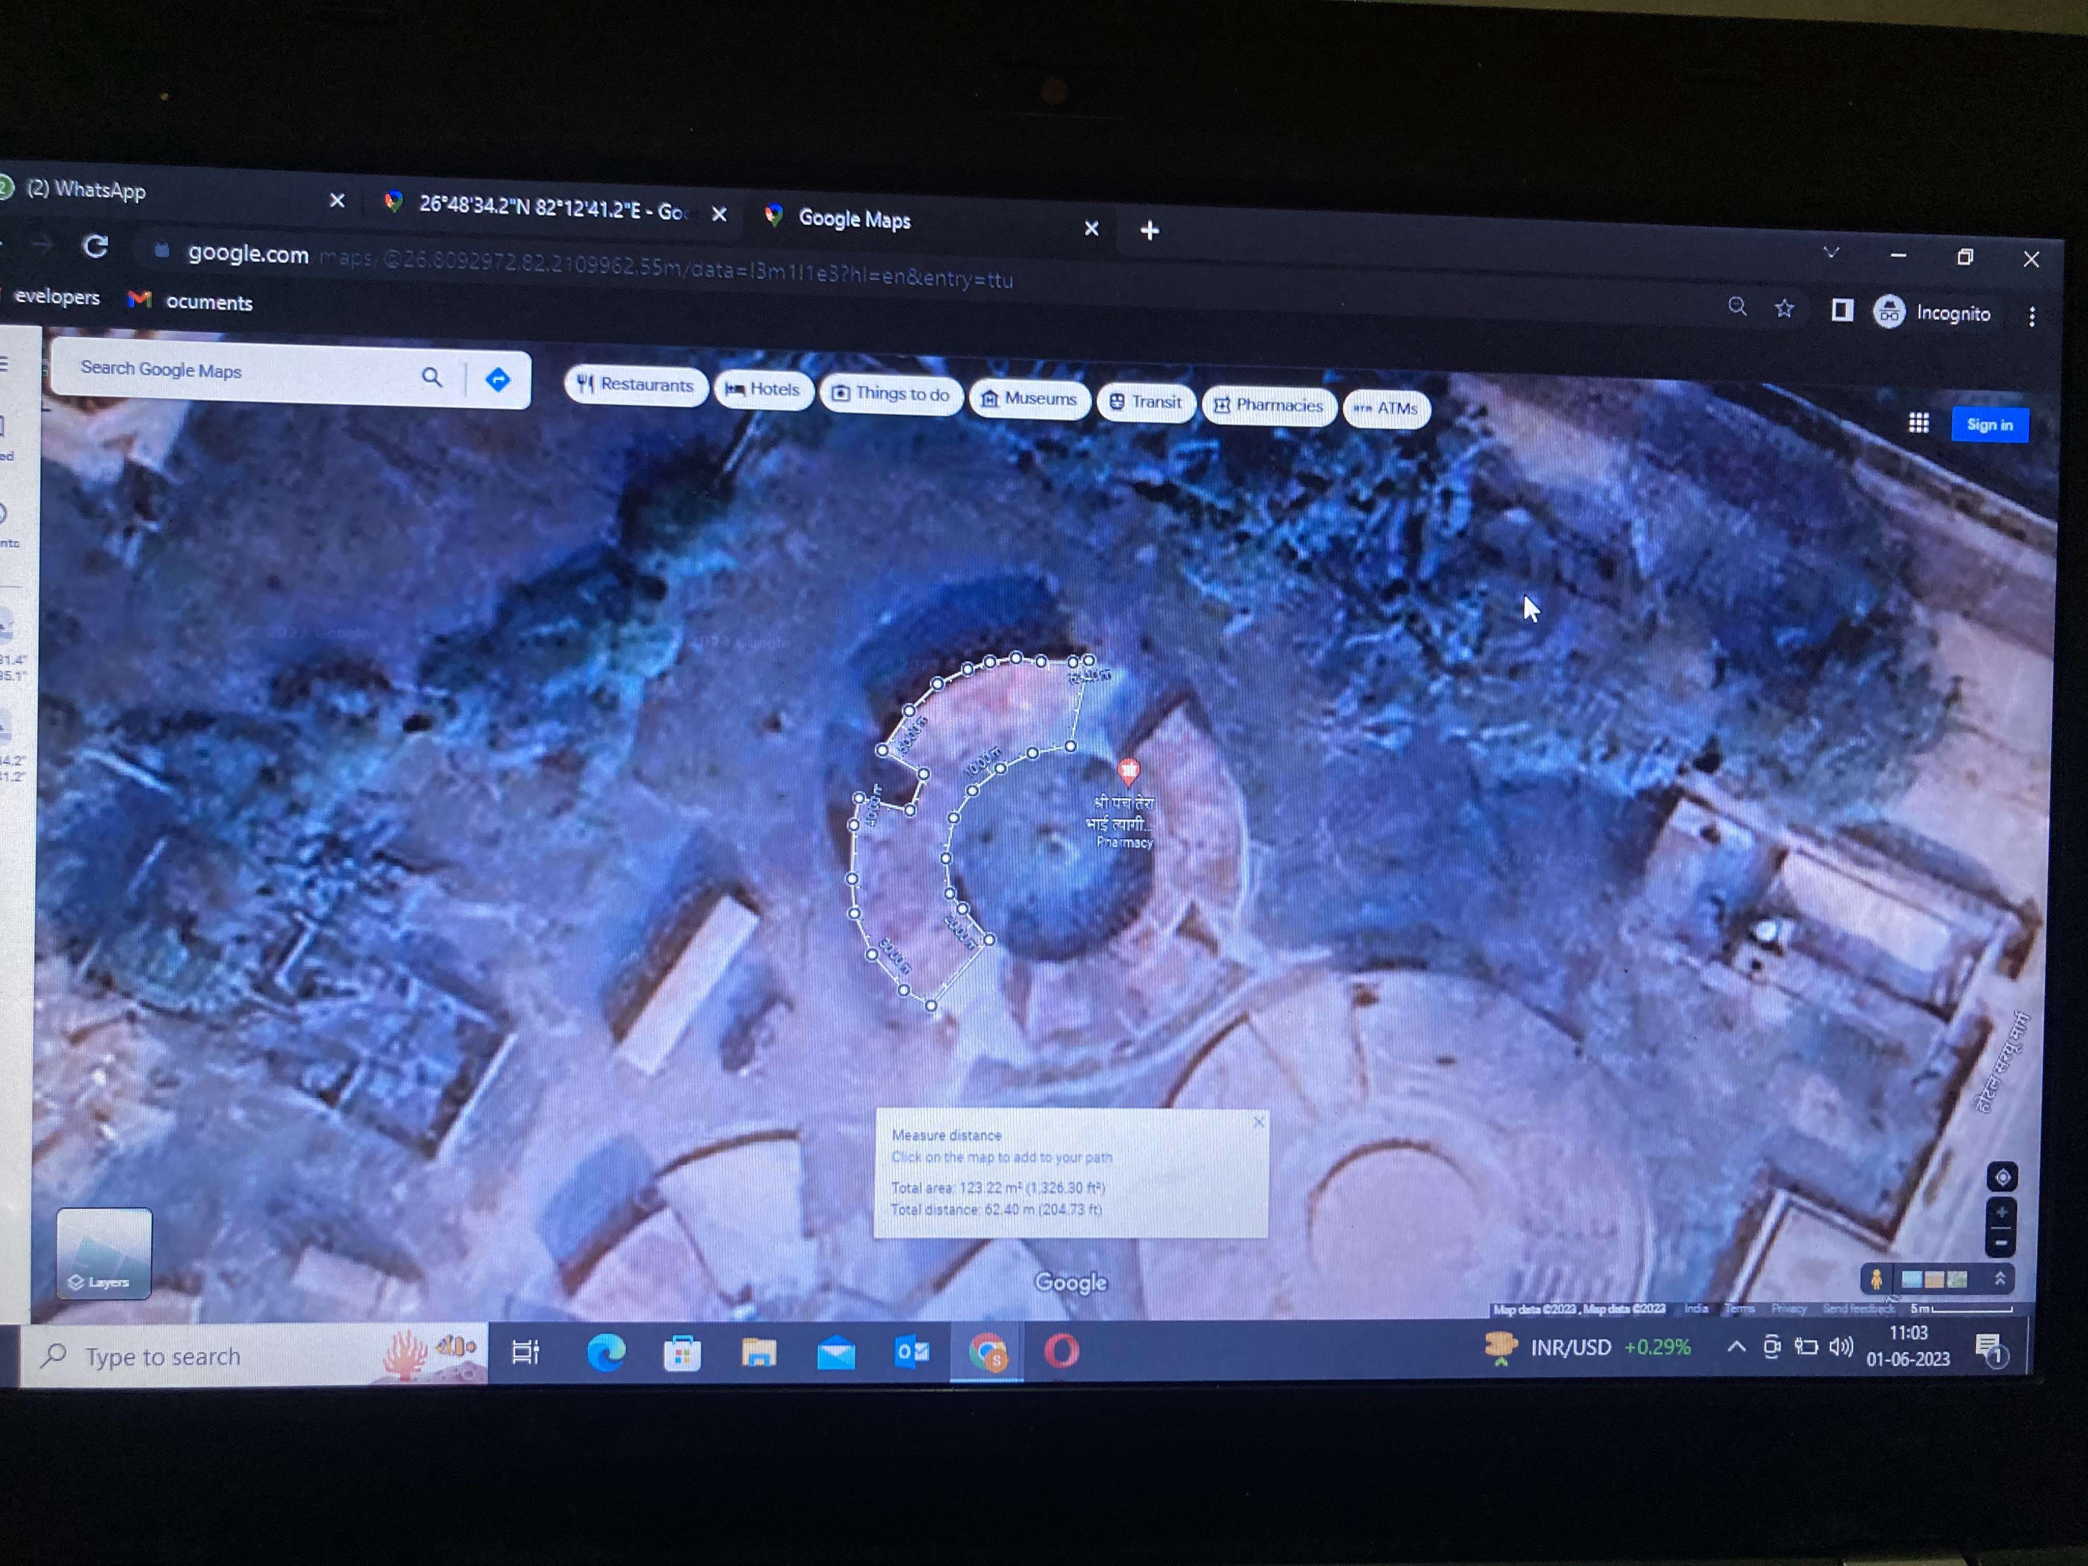Click the Tab search dropdown arrow
The height and width of the screenshot is (1566, 2088).
[x=1830, y=252]
